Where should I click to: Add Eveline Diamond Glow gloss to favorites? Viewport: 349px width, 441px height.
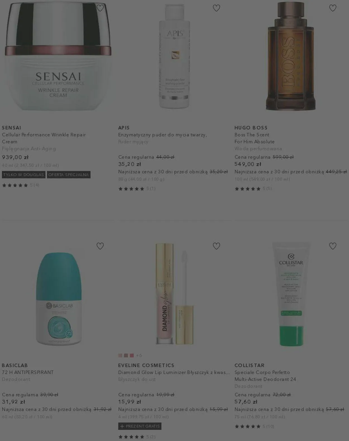pyautogui.click(x=216, y=246)
